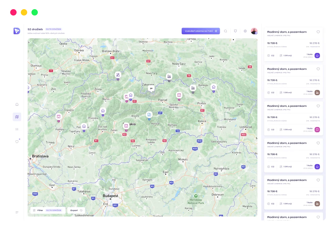Click the map marker near Nowy Targ

[169, 76]
